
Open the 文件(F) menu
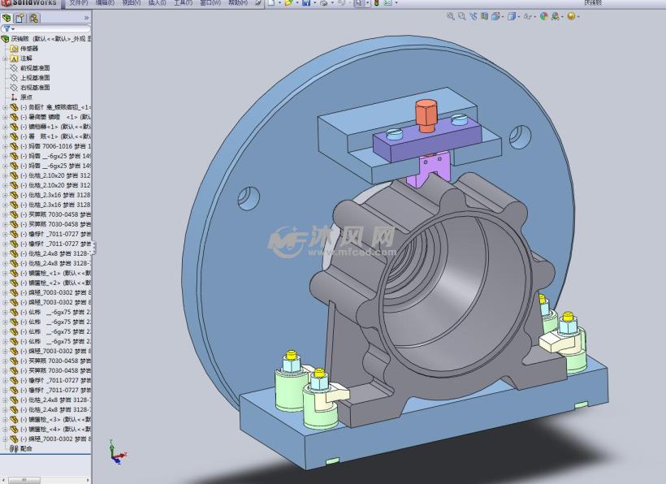pos(78,3)
